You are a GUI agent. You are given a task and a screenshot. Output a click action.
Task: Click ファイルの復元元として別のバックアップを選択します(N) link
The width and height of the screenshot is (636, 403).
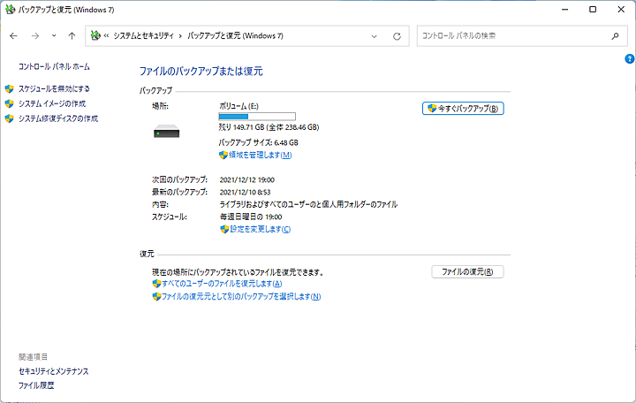tap(241, 297)
